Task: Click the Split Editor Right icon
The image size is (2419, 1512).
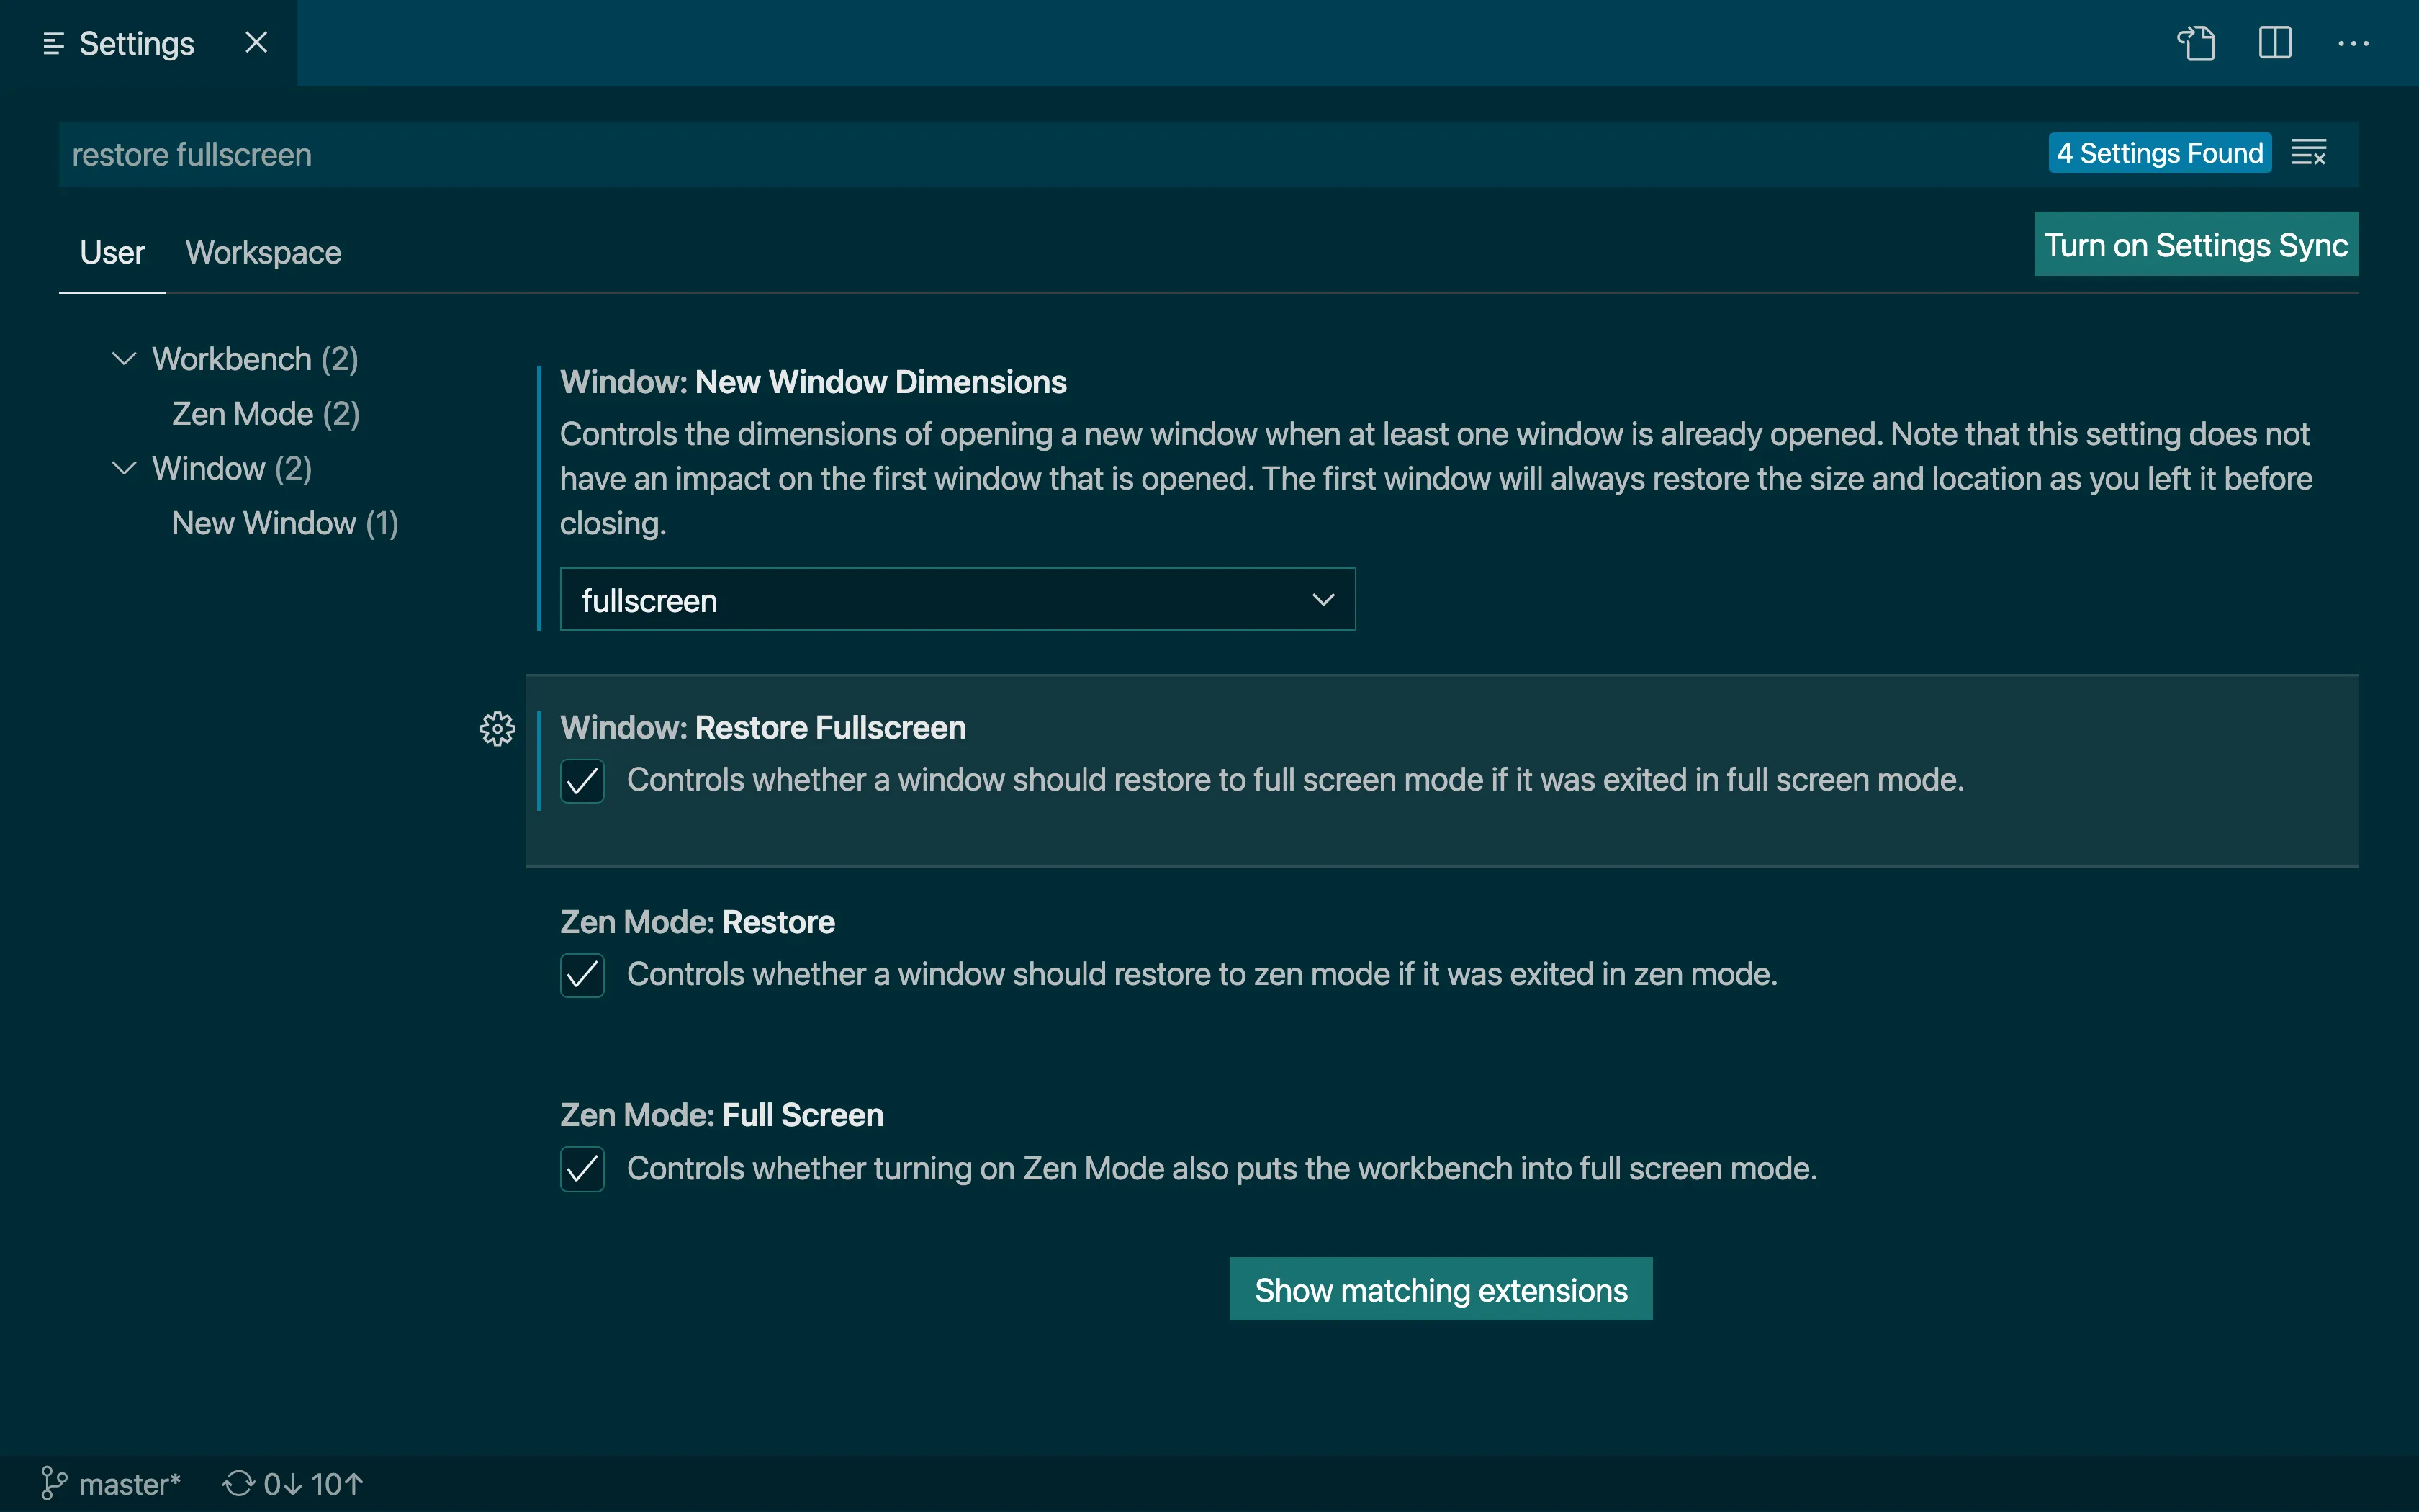Action: pyautogui.click(x=2274, y=43)
